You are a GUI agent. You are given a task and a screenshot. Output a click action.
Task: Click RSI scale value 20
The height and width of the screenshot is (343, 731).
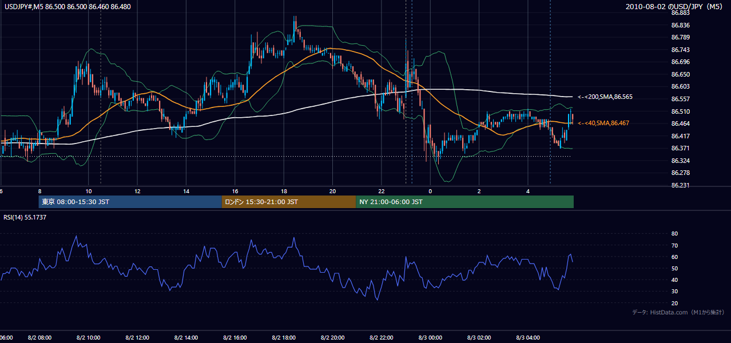coord(674,303)
